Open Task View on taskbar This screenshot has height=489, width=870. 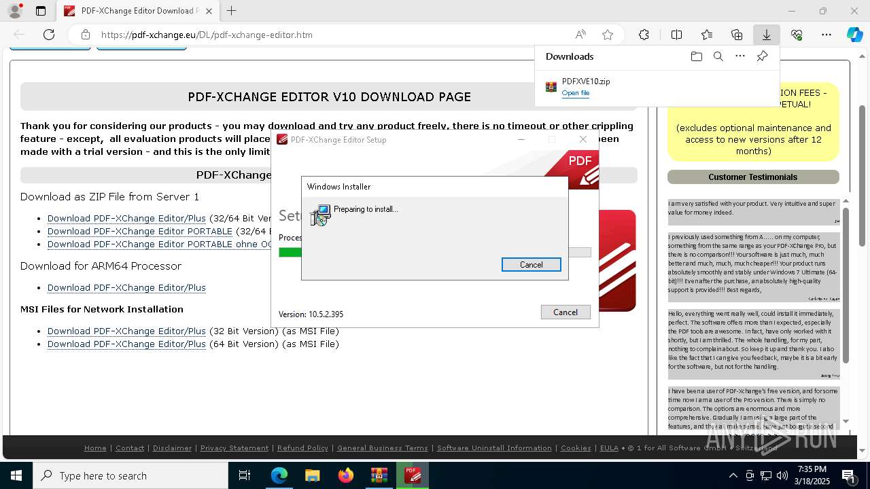coord(245,475)
